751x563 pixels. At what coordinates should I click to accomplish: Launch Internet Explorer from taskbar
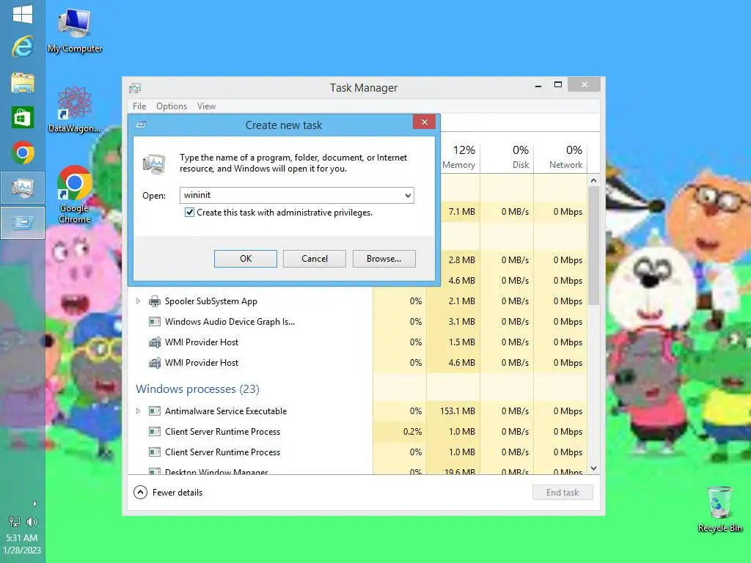[23, 47]
